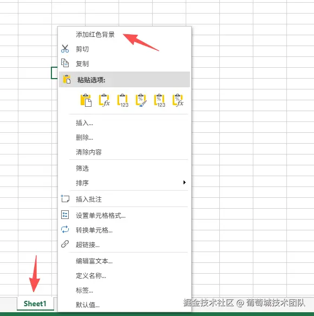Click the comment icon beside 插入批注

pyautogui.click(x=65, y=199)
